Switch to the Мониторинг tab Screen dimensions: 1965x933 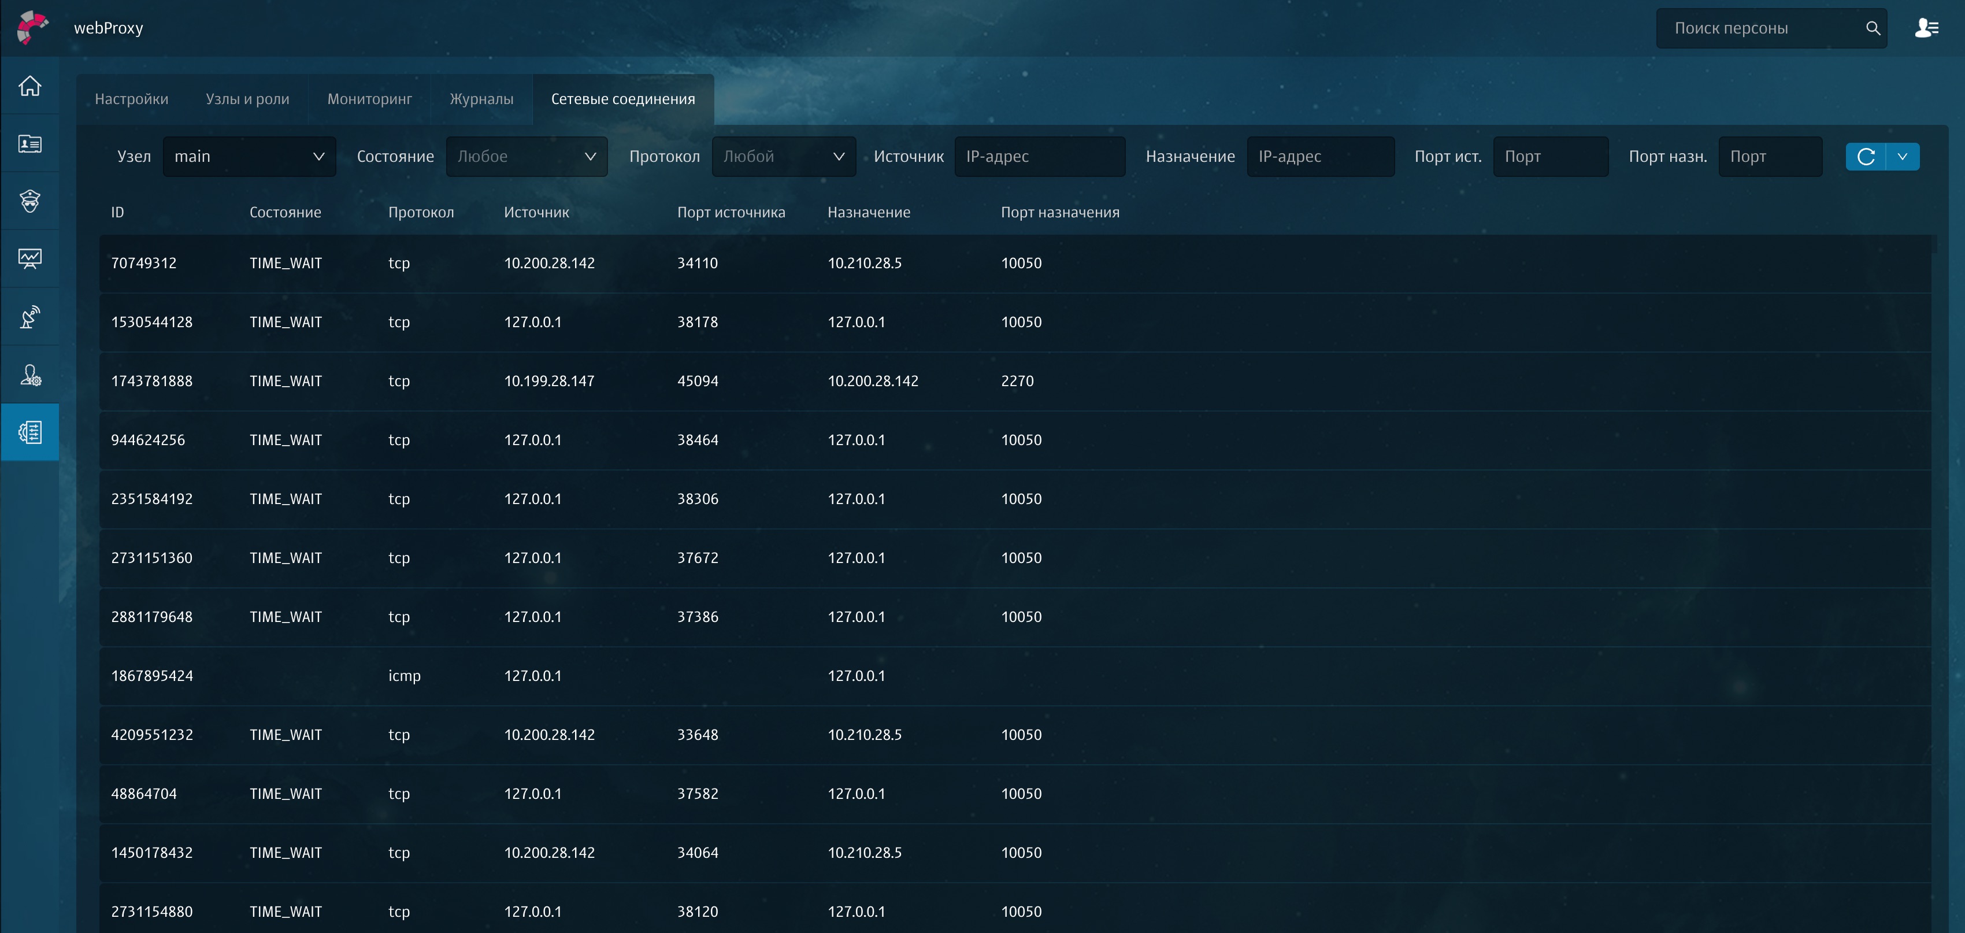pyautogui.click(x=369, y=99)
